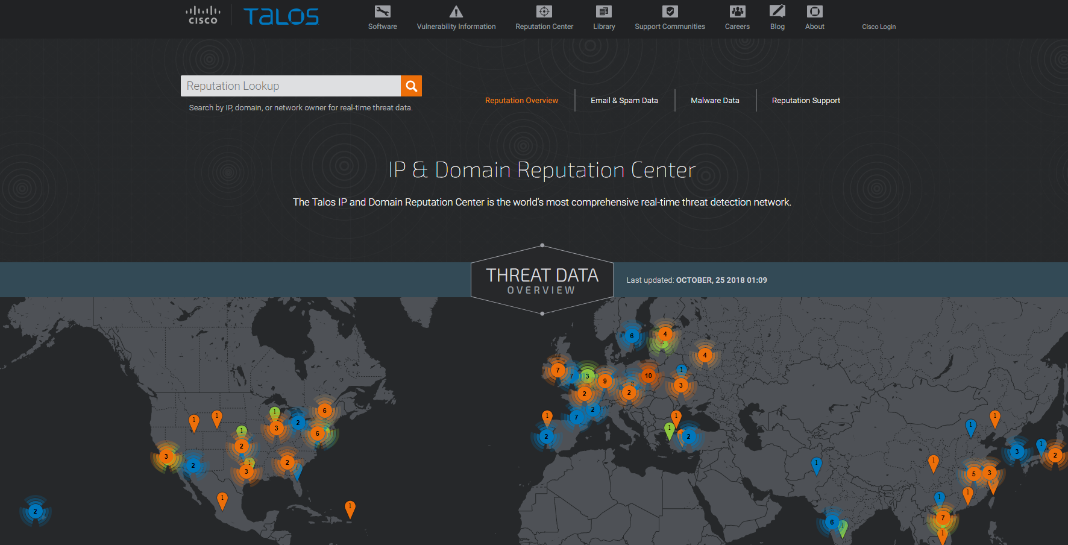
Task: Click the orange pin in Mexico
Action: point(222,501)
